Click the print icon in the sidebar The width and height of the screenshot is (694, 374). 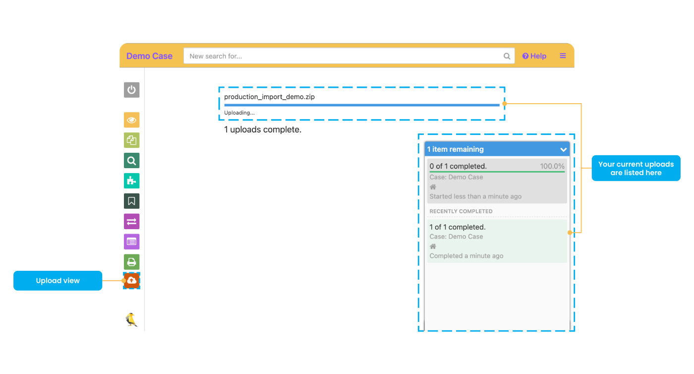point(131,261)
